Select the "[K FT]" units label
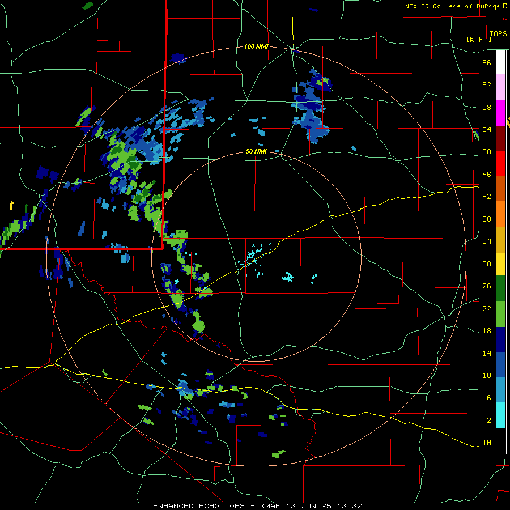 coord(479,40)
